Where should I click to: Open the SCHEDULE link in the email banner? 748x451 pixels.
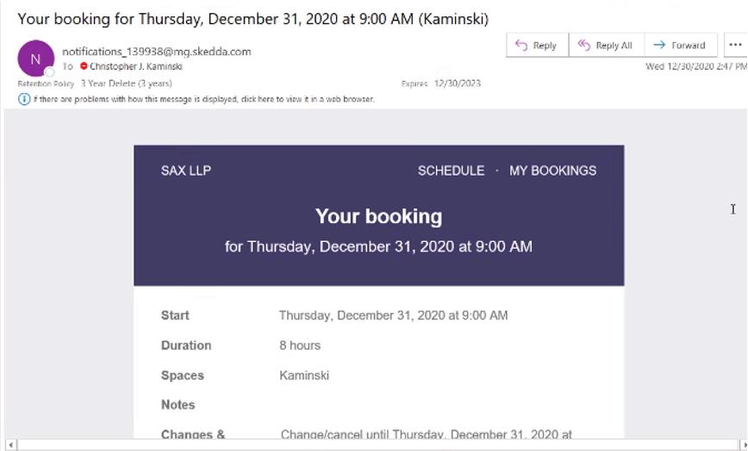451,170
